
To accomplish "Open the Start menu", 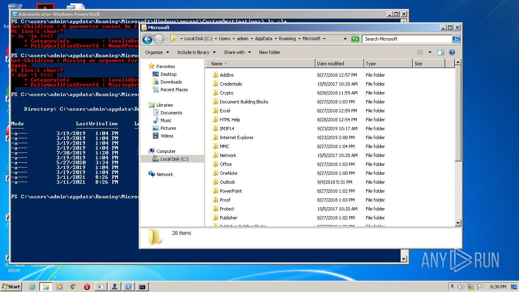I will coord(11,286).
